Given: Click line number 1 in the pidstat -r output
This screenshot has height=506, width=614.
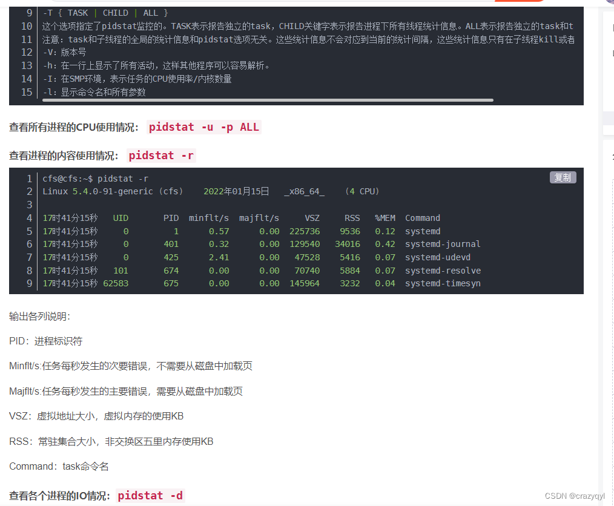Looking at the screenshot, I should click(28, 178).
